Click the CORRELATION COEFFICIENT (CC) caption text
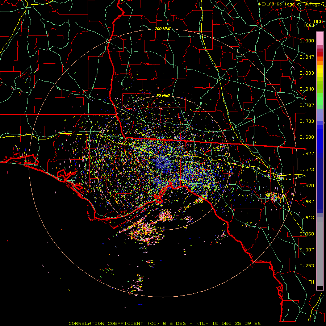The height and width of the screenshot is (326, 326). (114, 323)
